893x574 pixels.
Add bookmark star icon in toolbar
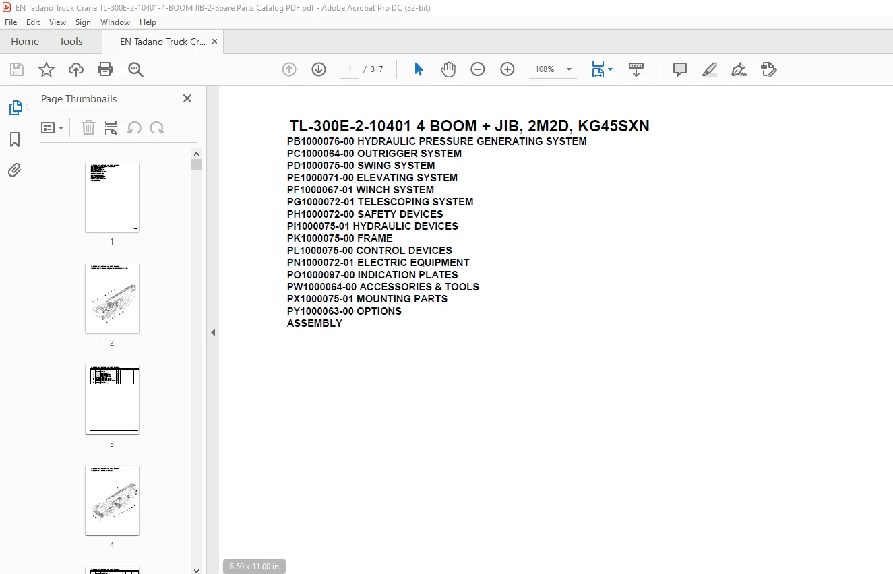(x=47, y=69)
